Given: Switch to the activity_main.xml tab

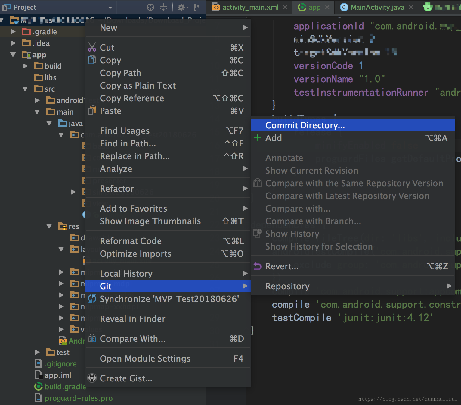Looking at the screenshot, I should pos(249,7).
